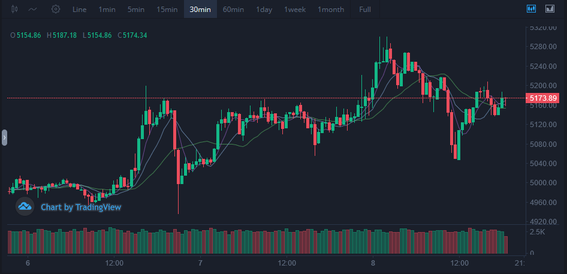Click the TradingView cloud logo
567x274 pixels.
coord(25,207)
